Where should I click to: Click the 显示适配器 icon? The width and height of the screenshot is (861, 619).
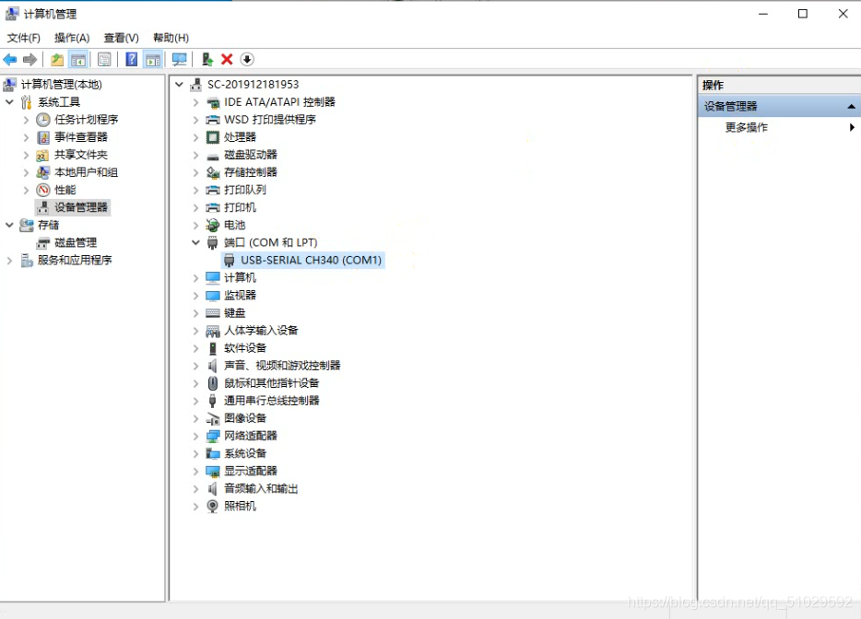213,471
